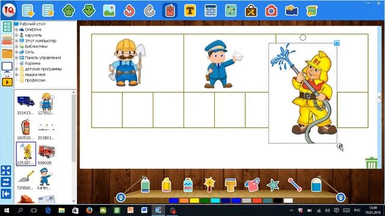Open the IQ main menu logo

pos(9,10)
